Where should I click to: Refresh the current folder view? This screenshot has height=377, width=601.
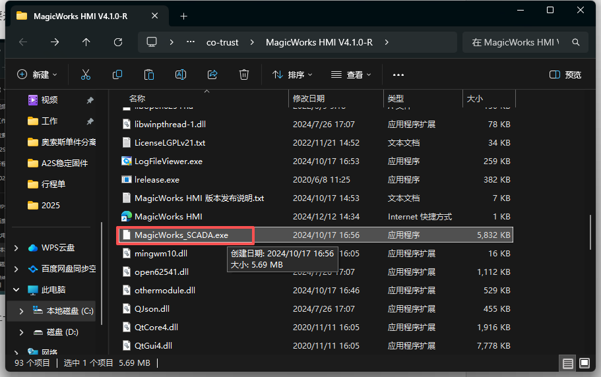(x=118, y=42)
